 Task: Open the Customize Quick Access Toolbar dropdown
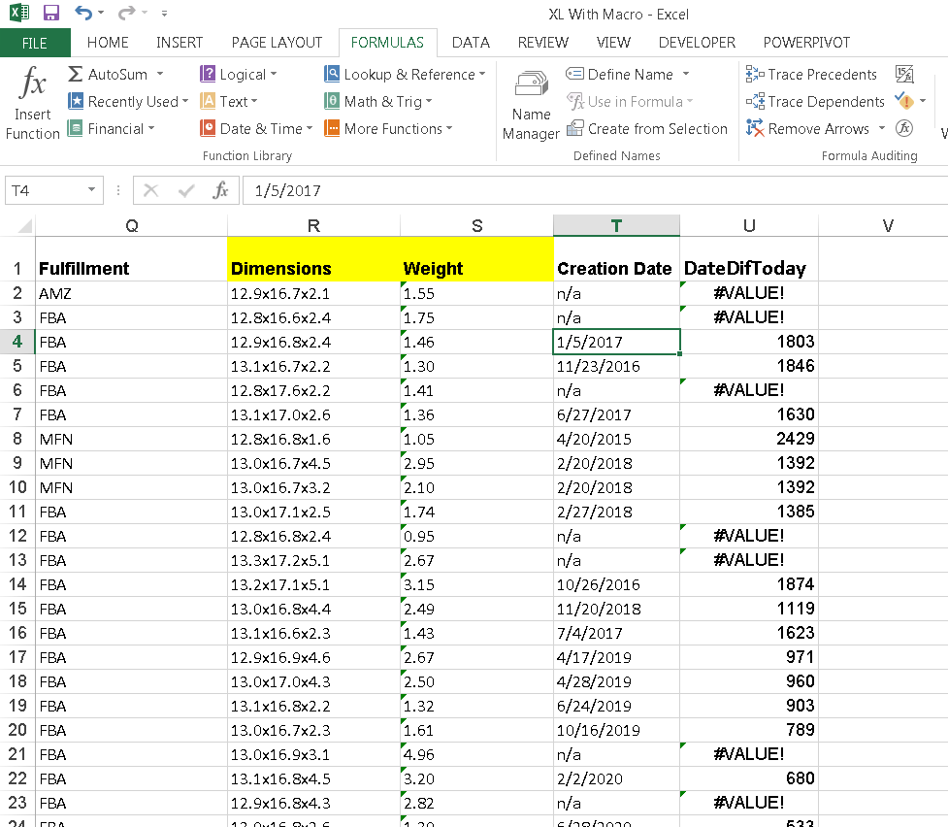(x=164, y=13)
